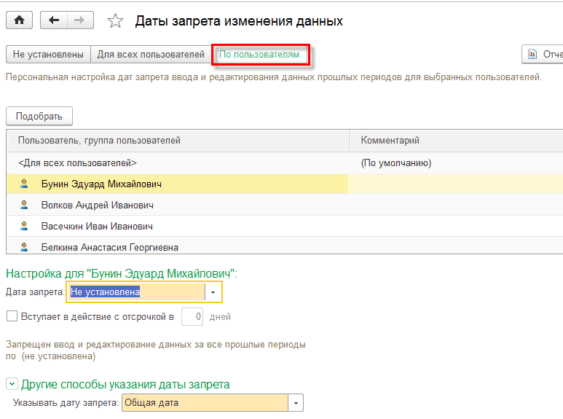Open the 'Дата запрета' dropdown arrow
The image size is (563, 419).
(213, 292)
